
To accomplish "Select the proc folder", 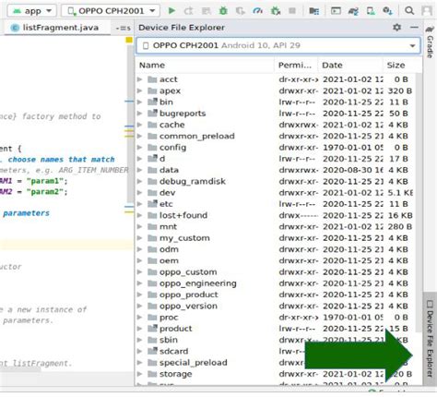I will (275, 317).
